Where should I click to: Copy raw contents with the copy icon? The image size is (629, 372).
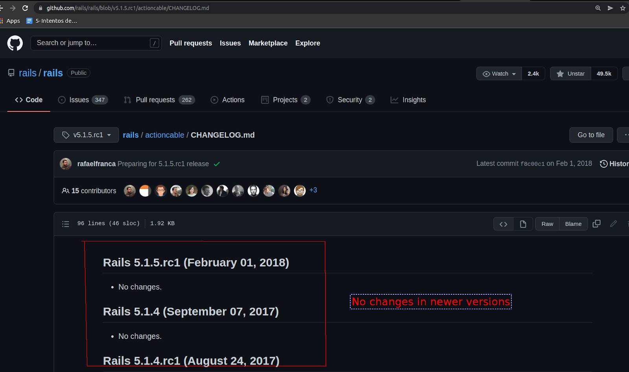tap(596, 224)
